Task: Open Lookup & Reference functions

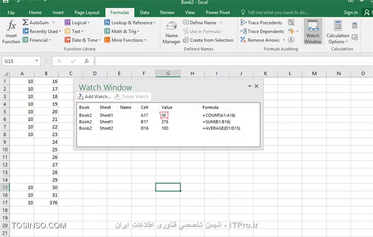Action: [130, 22]
